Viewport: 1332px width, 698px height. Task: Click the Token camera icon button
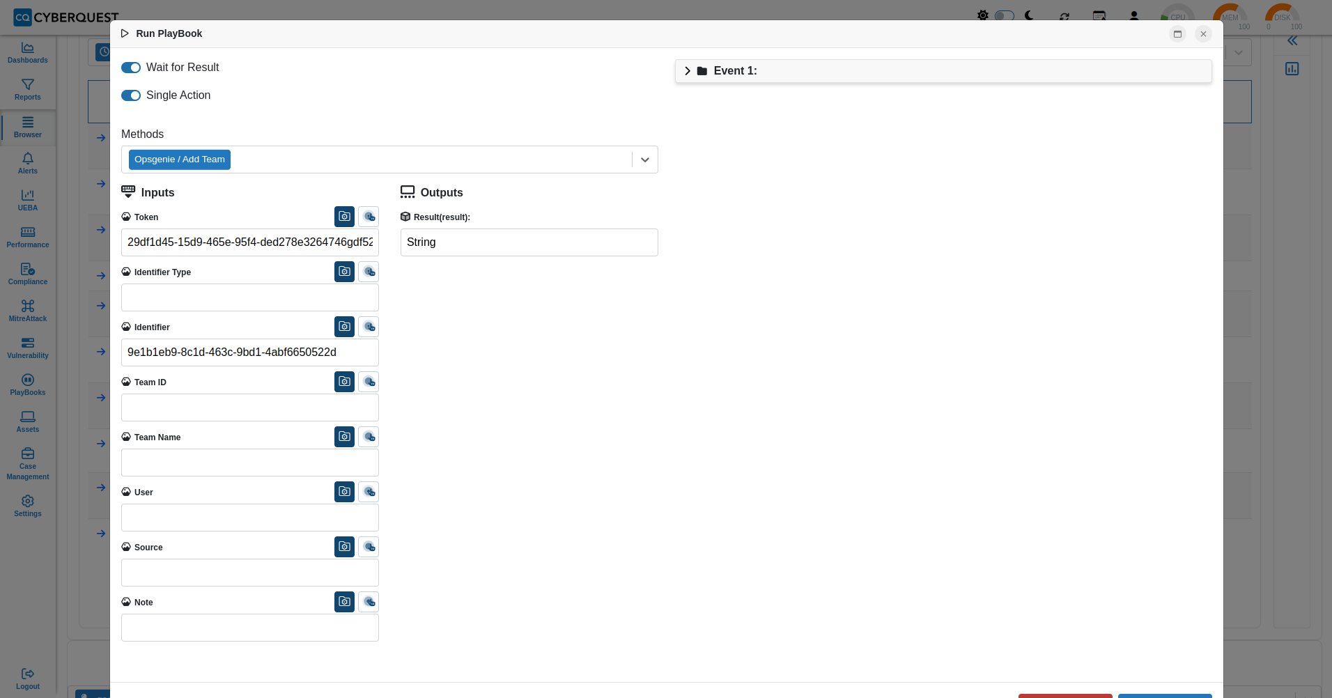344,217
